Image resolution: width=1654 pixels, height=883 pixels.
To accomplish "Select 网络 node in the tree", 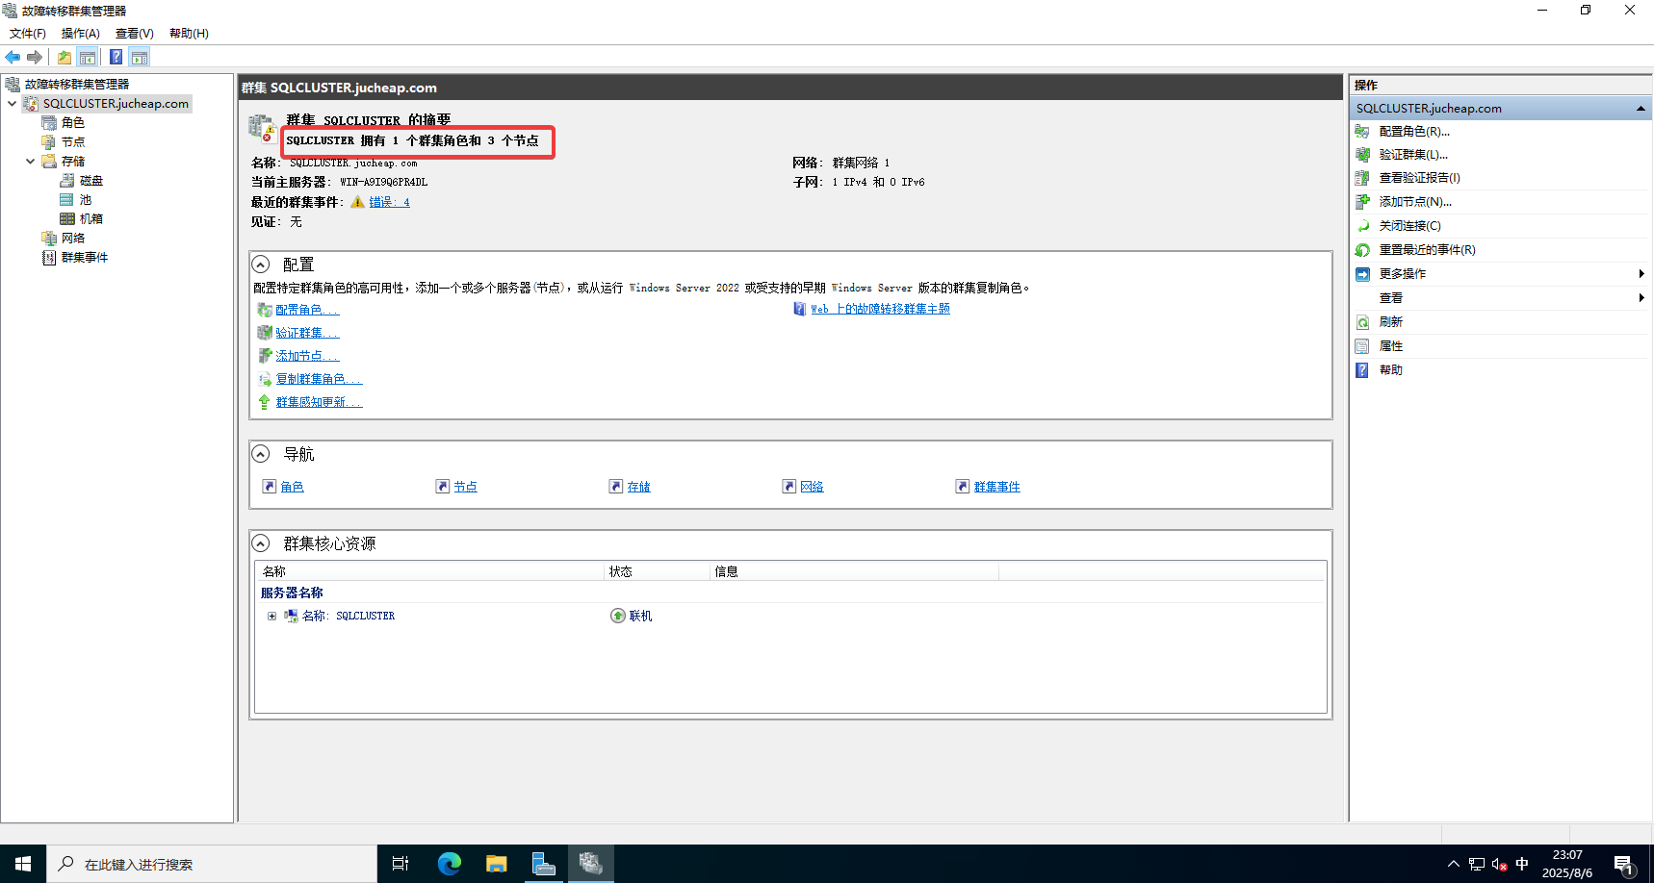I will tap(72, 238).
